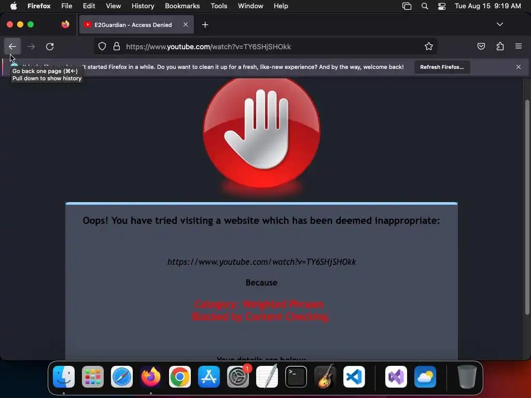531x398 pixels.
Task: Click the forward navigation arrow
Action: coord(31,46)
